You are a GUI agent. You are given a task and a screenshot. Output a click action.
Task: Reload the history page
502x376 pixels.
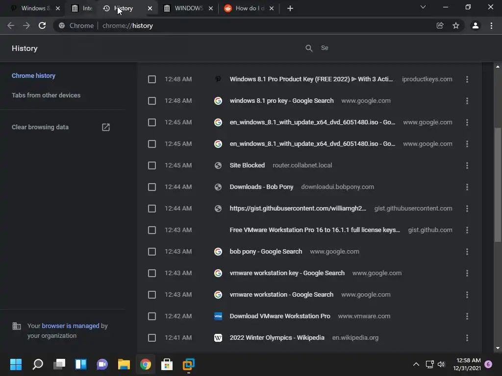tap(42, 25)
